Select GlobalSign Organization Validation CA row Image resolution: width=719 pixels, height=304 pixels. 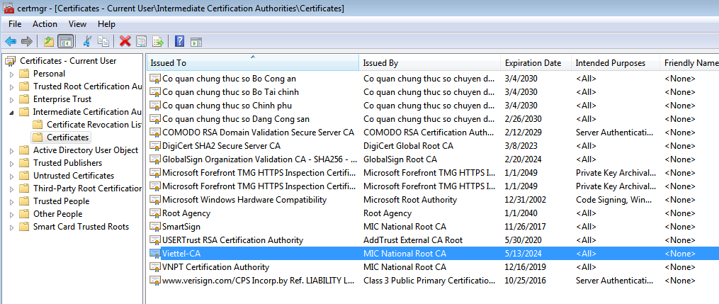(x=259, y=159)
